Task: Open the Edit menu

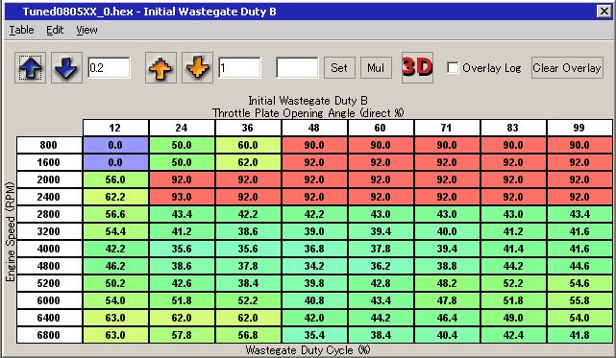Action: coord(55,30)
